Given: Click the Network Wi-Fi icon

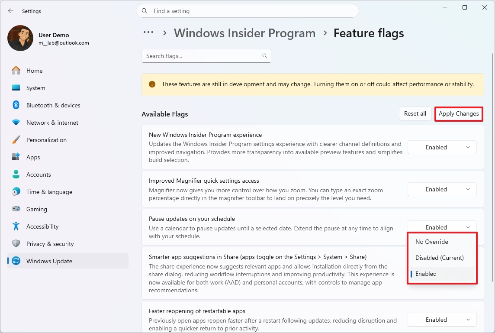Looking at the screenshot, I should [x=16, y=122].
